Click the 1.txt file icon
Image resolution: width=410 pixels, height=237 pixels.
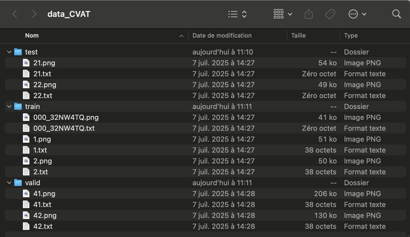click(26, 150)
